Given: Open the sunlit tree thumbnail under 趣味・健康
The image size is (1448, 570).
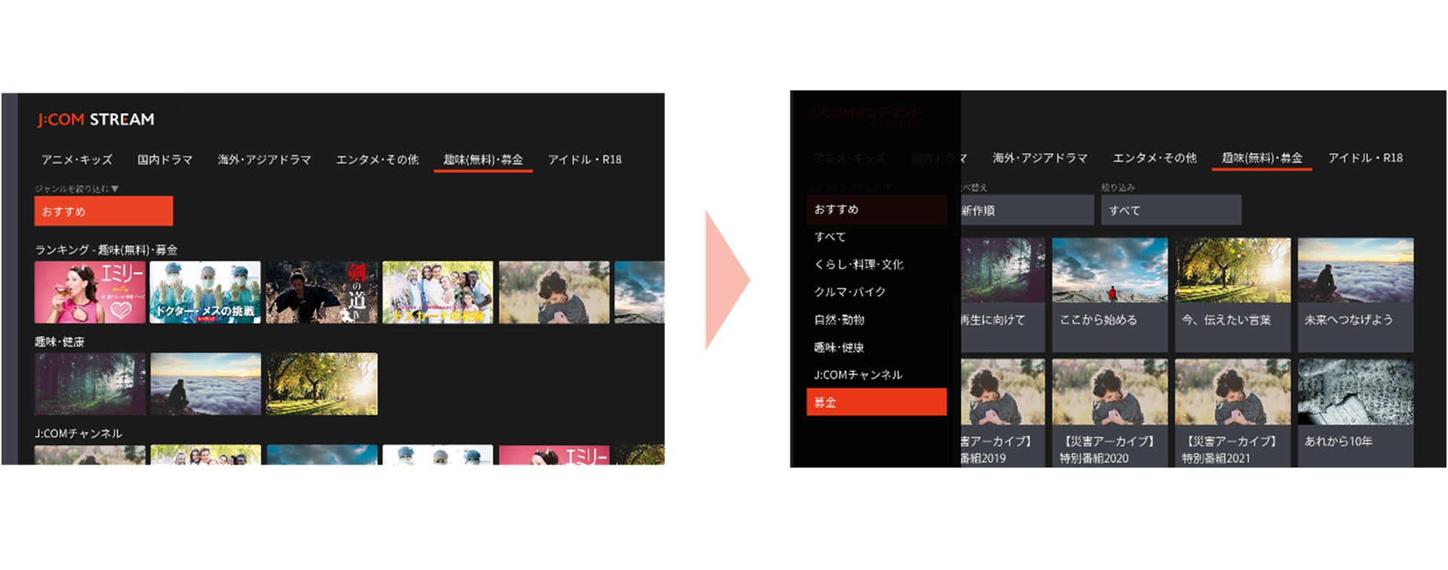Looking at the screenshot, I should (321, 384).
